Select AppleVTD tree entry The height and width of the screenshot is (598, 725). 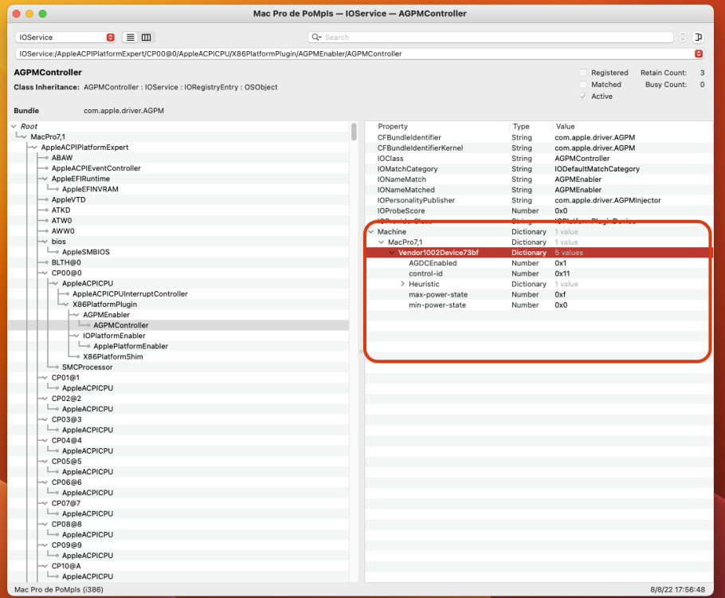click(x=69, y=199)
